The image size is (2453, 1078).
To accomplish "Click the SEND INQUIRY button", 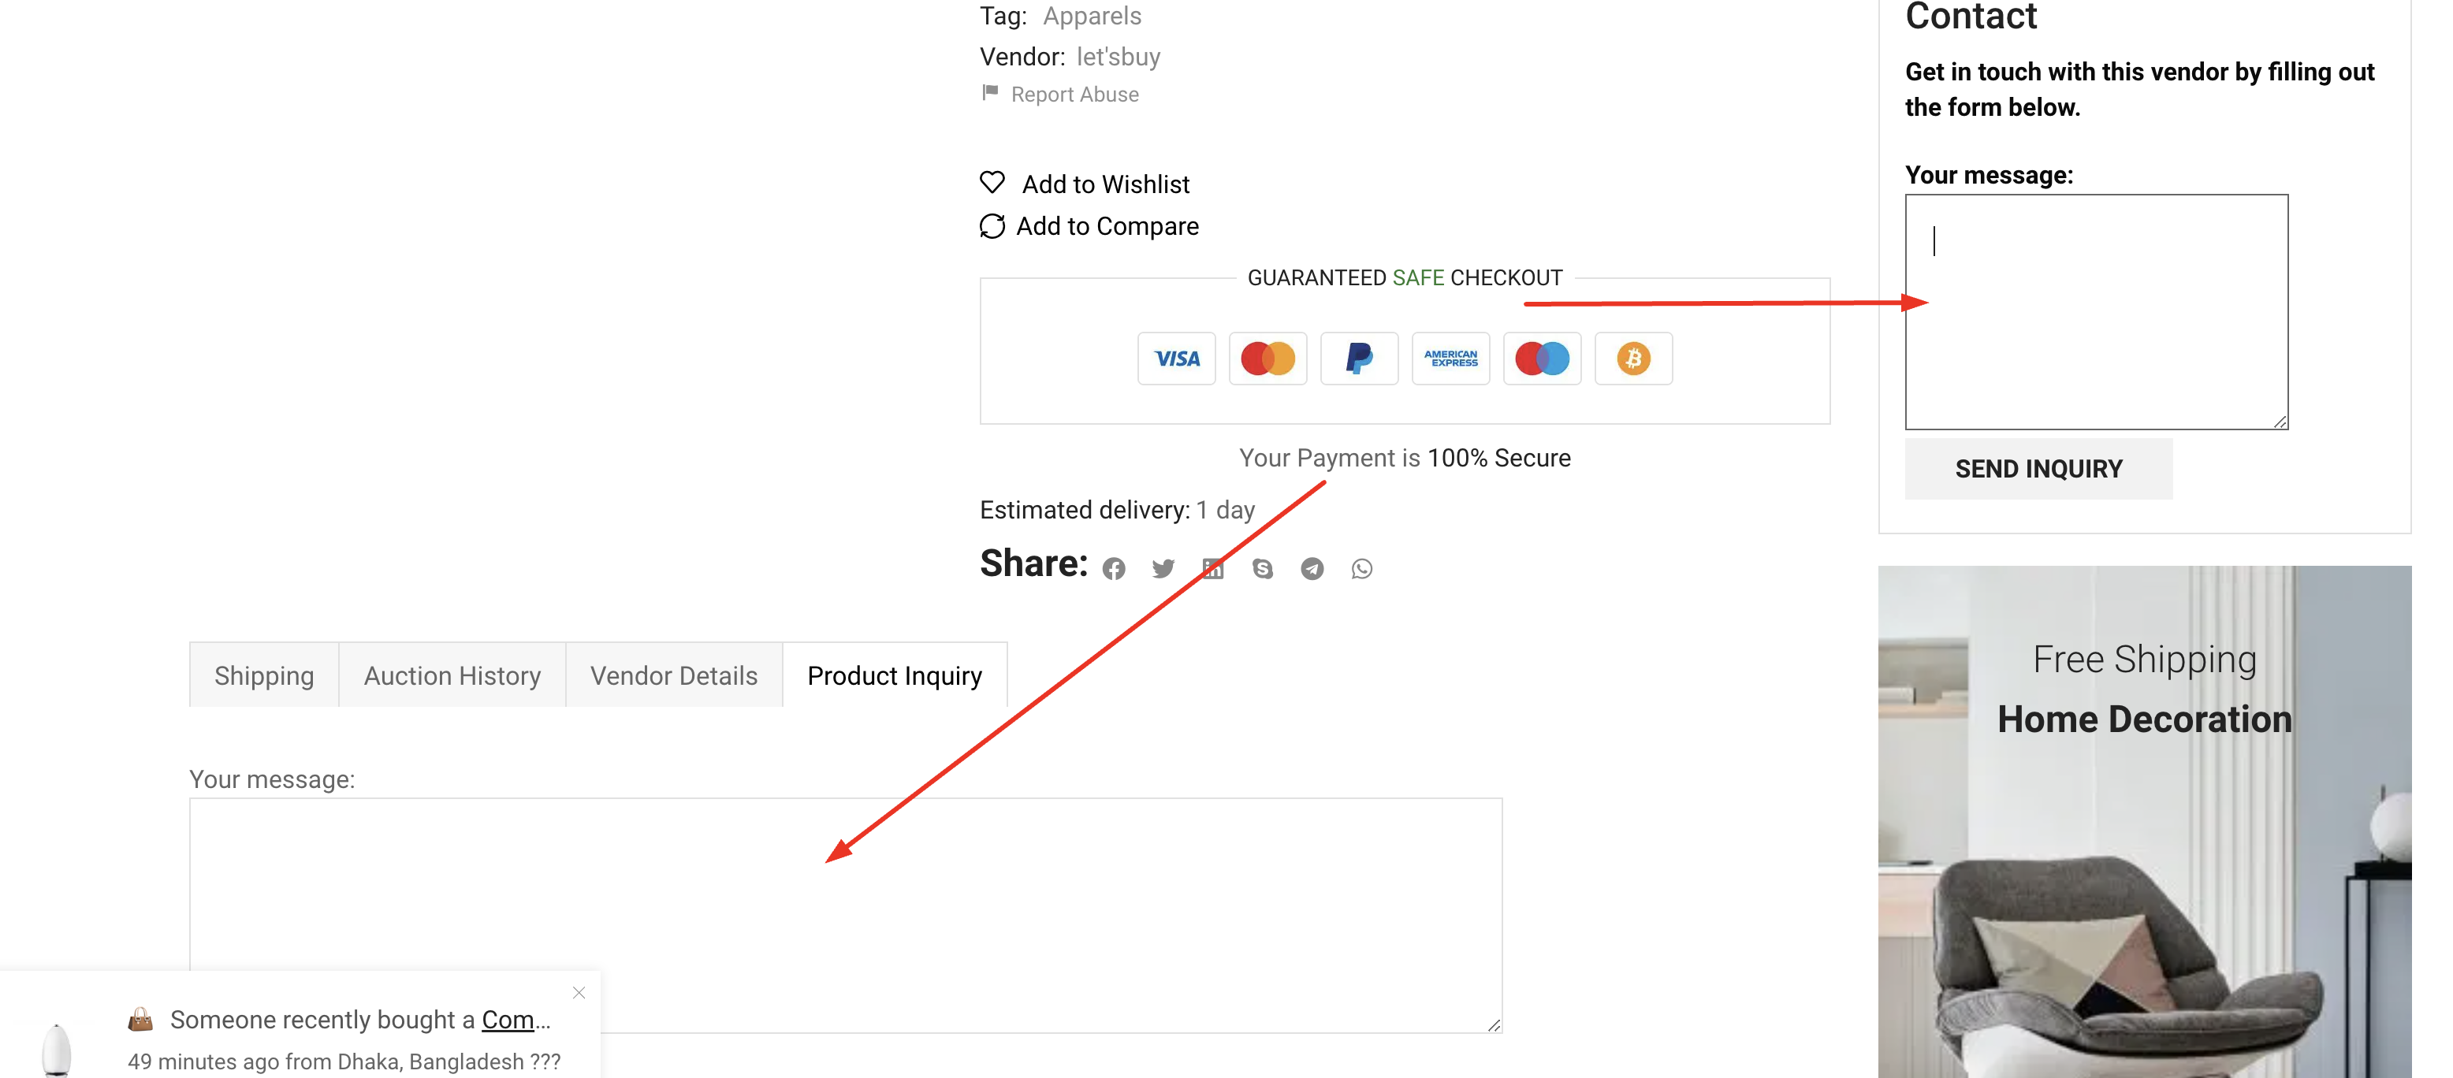I will point(2038,469).
